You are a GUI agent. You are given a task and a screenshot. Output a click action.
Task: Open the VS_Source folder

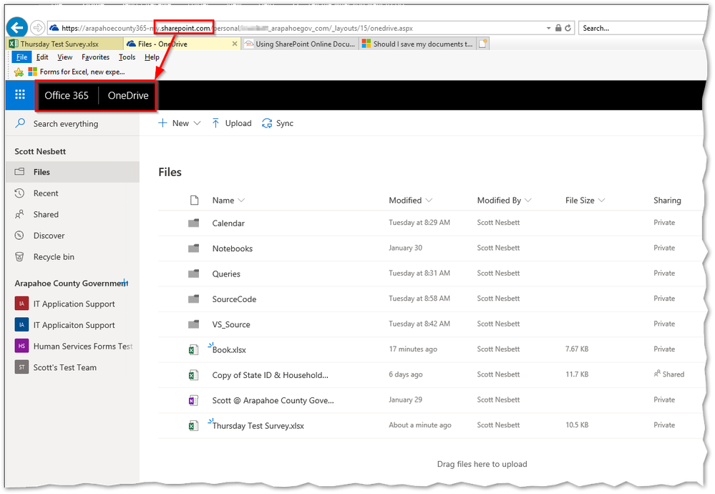pyautogui.click(x=230, y=324)
